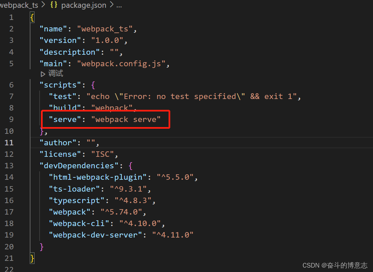Open the webpack_ts breadcrumb item

pos(19,5)
